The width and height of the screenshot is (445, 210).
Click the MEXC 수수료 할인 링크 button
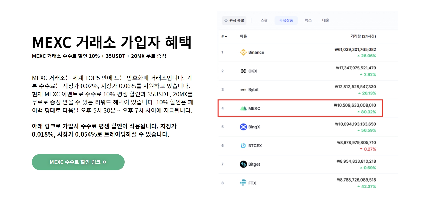pyautogui.click(x=78, y=162)
